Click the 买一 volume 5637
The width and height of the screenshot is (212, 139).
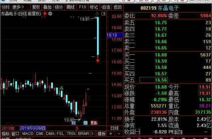pyautogui.click(x=206, y=55)
